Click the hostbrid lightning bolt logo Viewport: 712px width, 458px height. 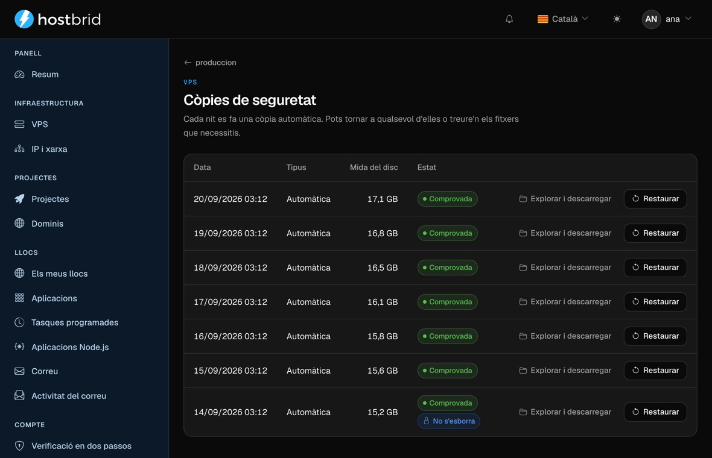pyautogui.click(x=24, y=19)
